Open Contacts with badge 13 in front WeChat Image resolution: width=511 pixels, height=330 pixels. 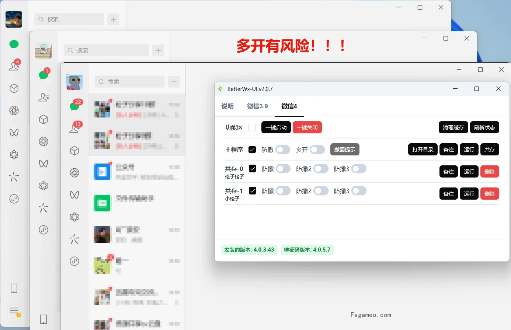click(x=75, y=128)
